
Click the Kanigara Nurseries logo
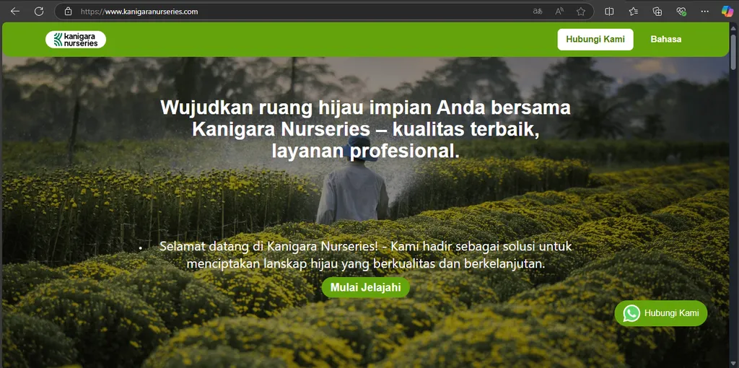click(x=75, y=40)
